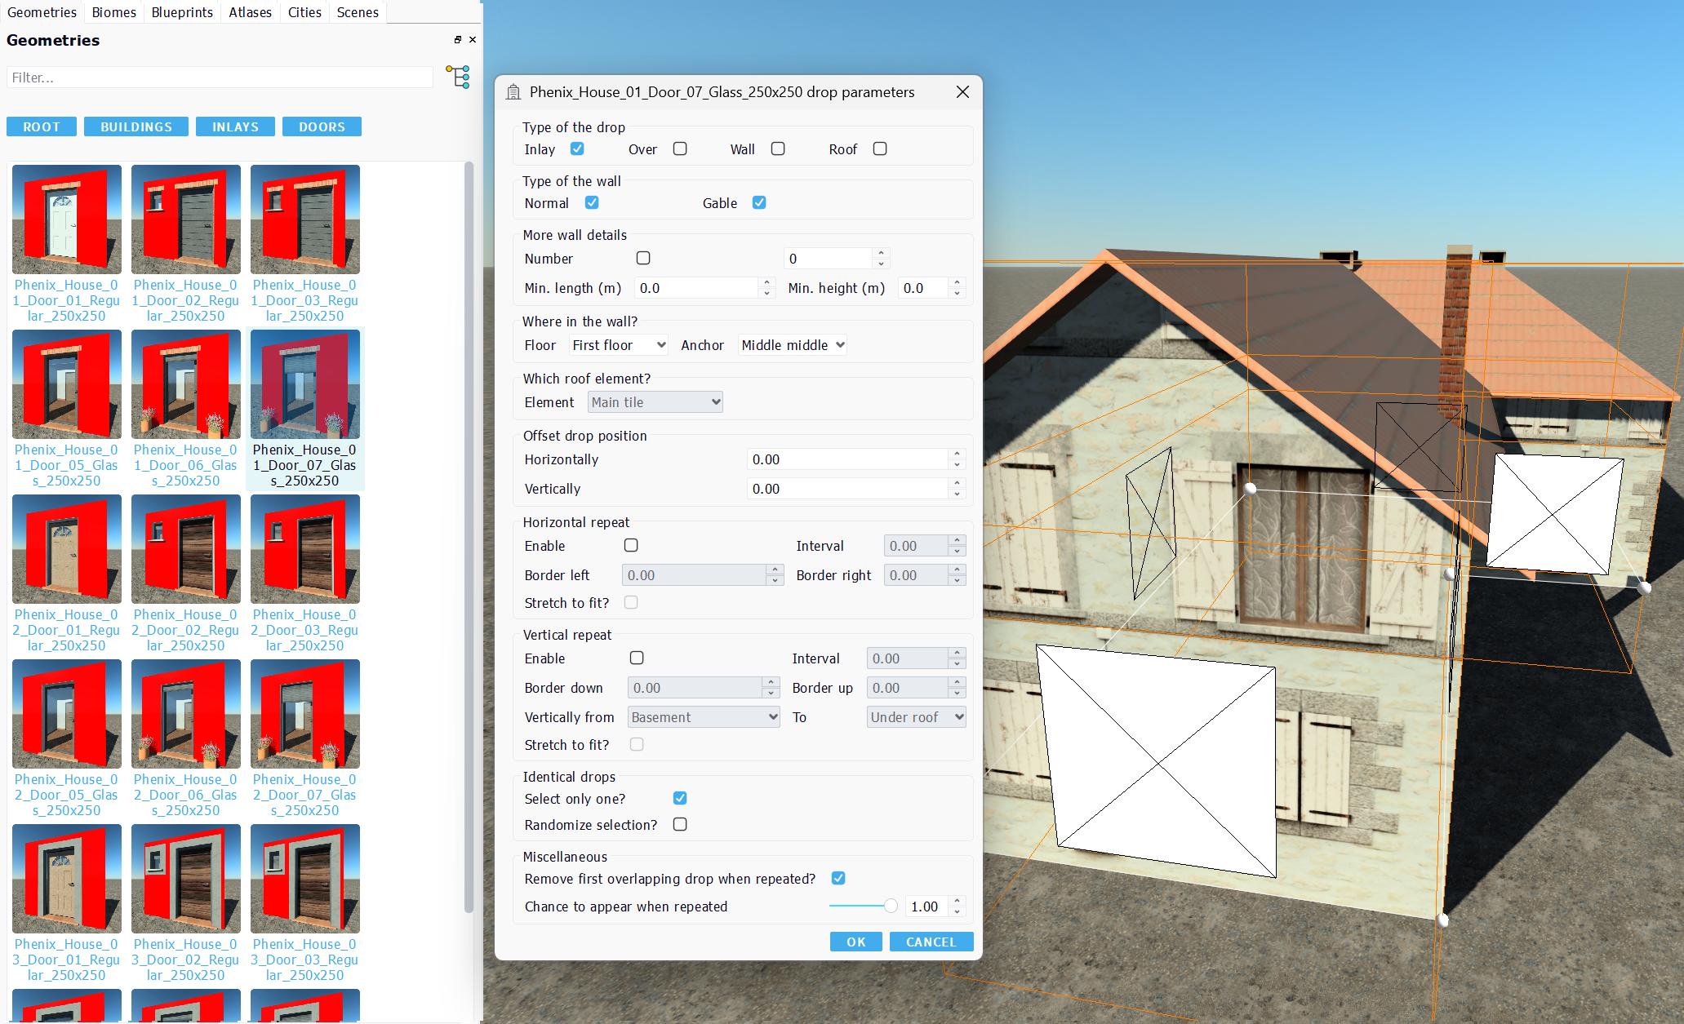Open the Floor dropdown showing First floor
The height and width of the screenshot is (1024, 1684).
pos(619,345)
